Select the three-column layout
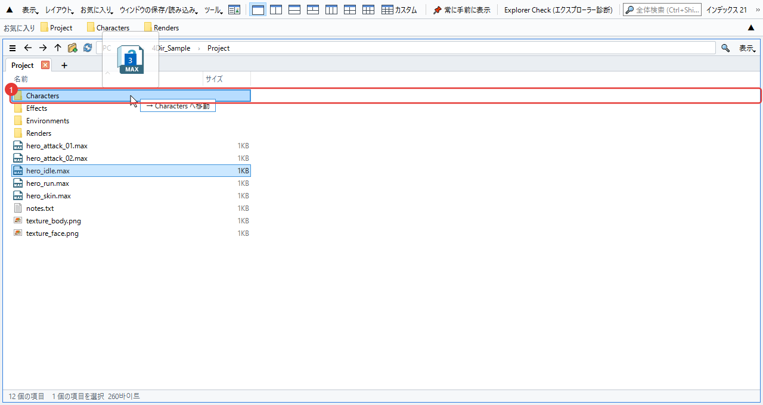763x405 pixels. coord(331,10)
